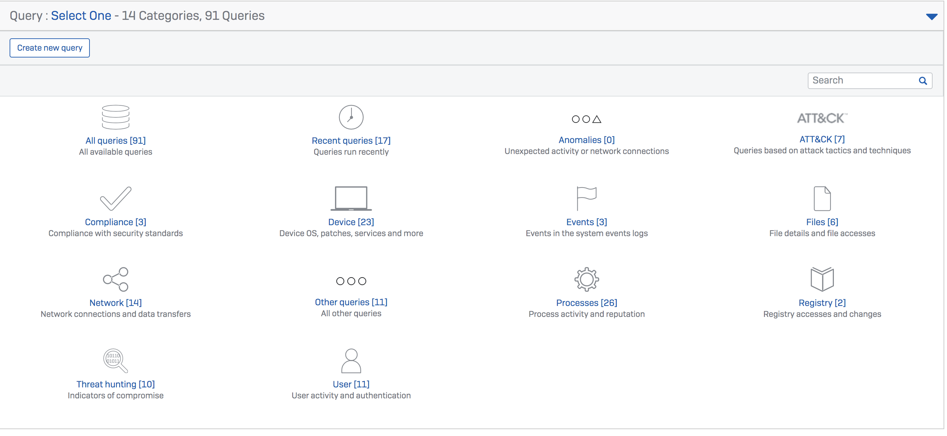Open the Files document icon
This screenshot has width=947, height=436.
[822, 198]
